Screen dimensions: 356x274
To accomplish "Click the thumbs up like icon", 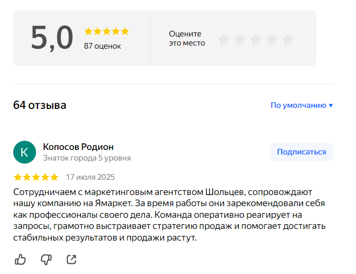I will pyautogui.click(x=20, y=260).
